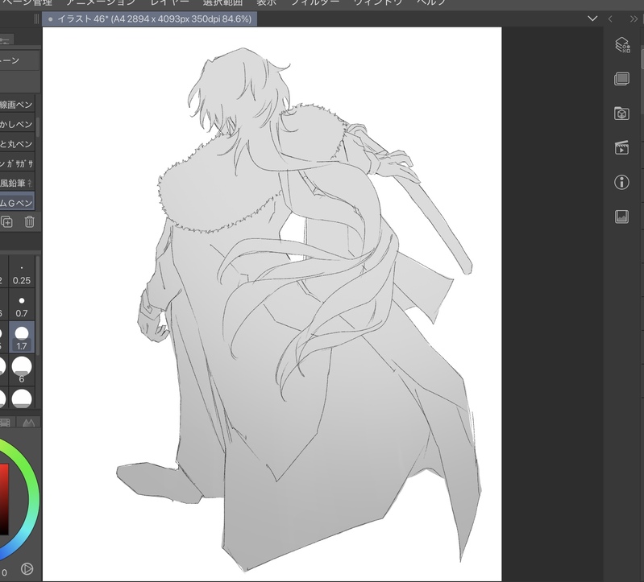Viewport: 644px width, 582px height.
Task: Select the 風鉛筆 sub tool
Action: tap(17, 184)
